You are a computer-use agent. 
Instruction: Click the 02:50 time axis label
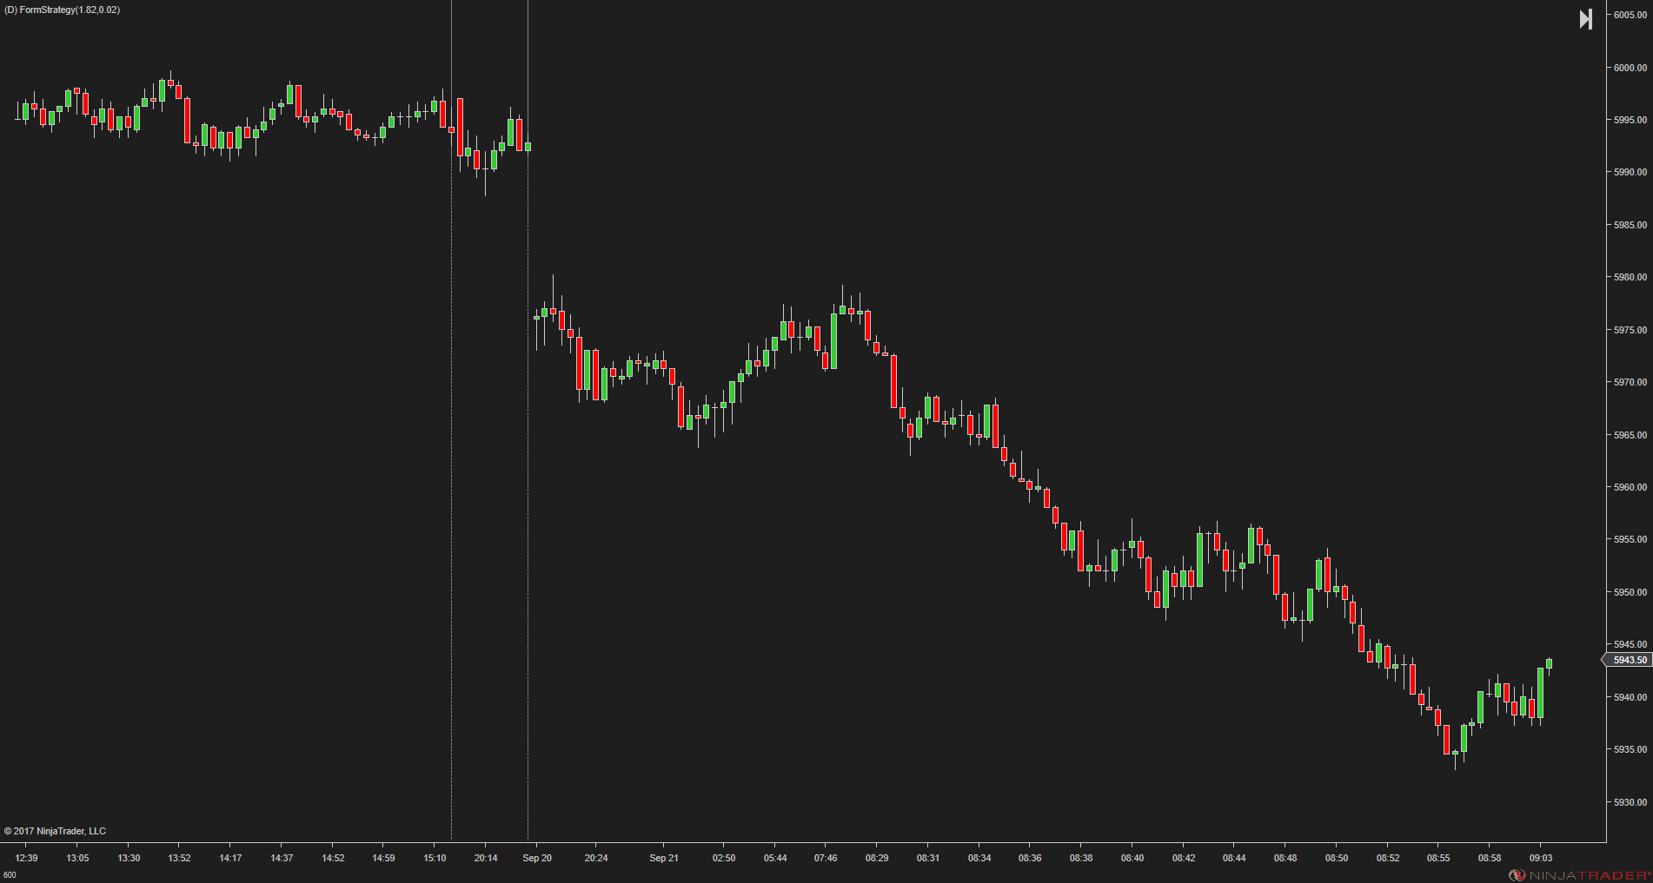(x=724, y=858)
